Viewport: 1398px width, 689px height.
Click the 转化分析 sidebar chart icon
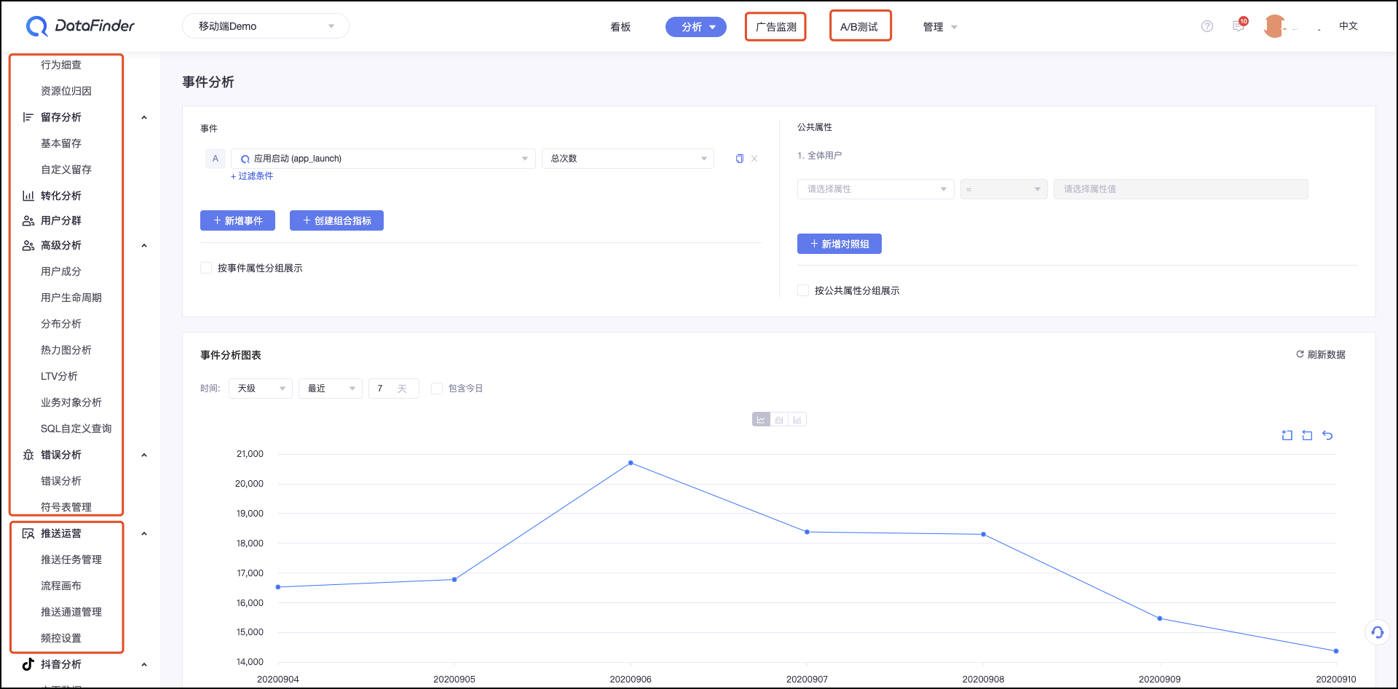click(x=28, y=196)
